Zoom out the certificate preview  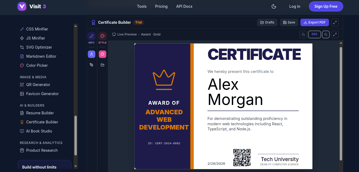click(x=303, y=34)
